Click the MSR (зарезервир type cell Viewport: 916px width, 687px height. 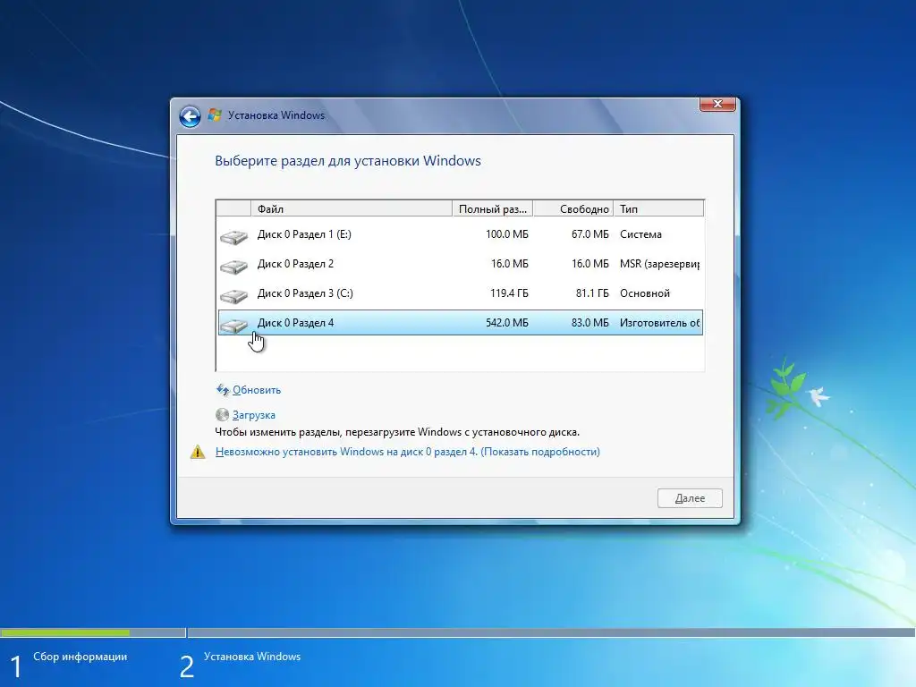pyautogui.click(x=659, y=264)
